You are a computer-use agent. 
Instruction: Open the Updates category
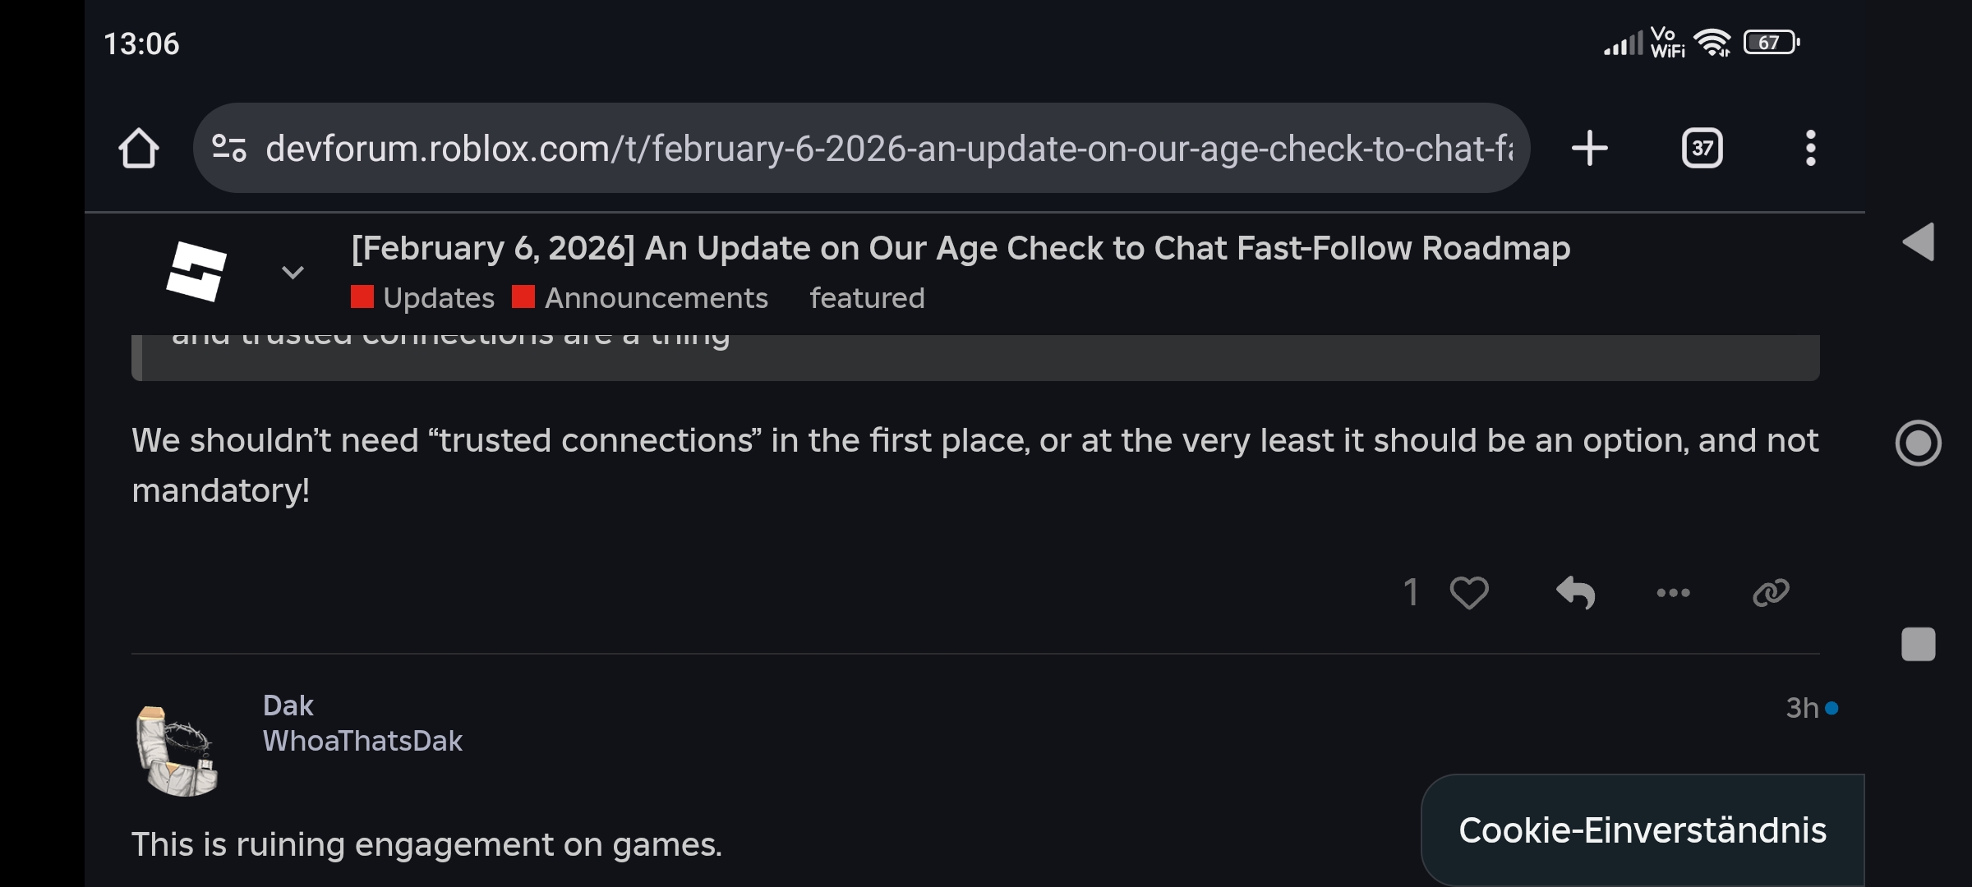(x=438, y=297)
